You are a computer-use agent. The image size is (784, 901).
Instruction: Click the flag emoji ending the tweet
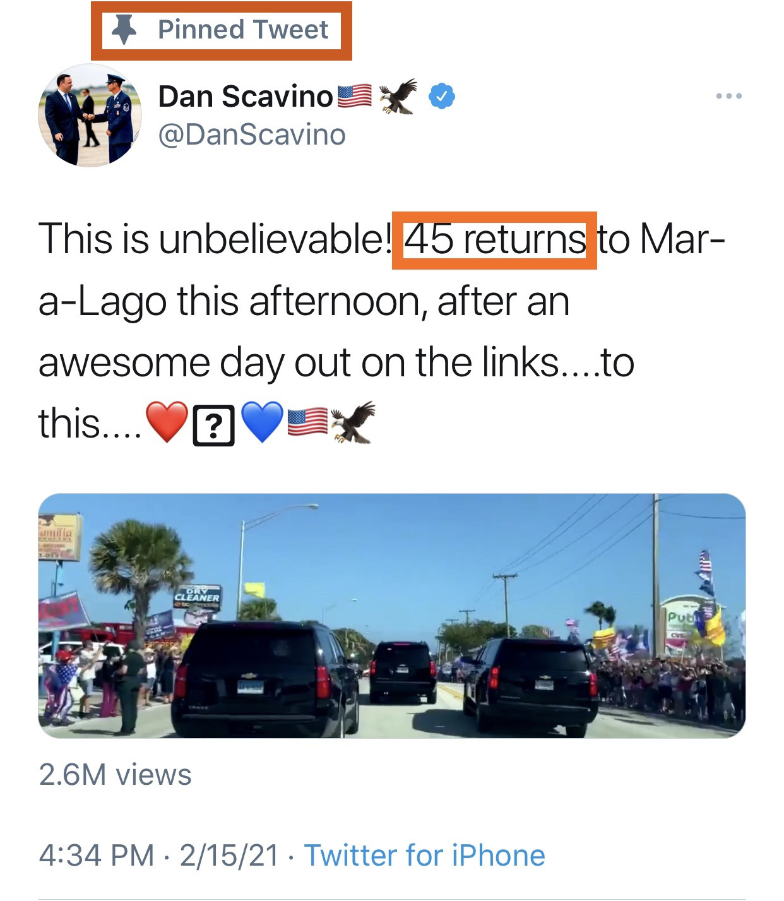[x=307, y=422]
